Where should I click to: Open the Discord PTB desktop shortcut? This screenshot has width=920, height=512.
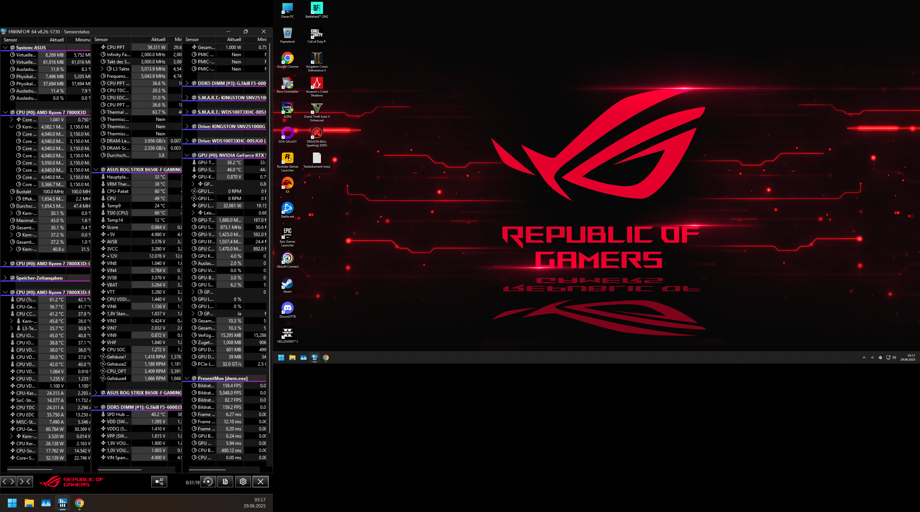pos(288,309)
